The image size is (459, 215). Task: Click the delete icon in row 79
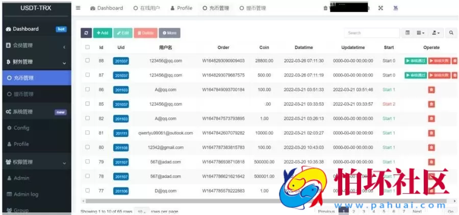(431, 162)
